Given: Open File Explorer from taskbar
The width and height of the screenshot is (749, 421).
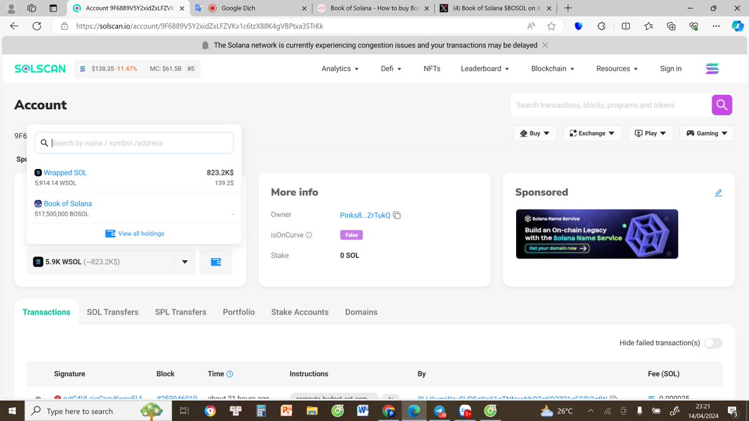Looking at the screenshot, I should pyautogui.click(x=312, y=411).
